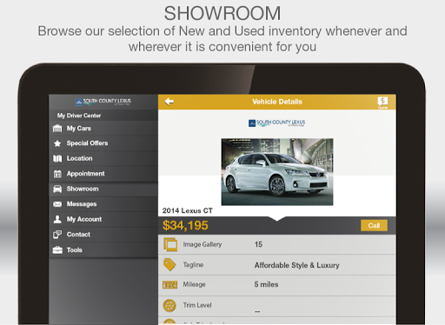Open the Location map icon
Image resolution: width=445 pixels, height=325 pixels.
coord(57,158)
